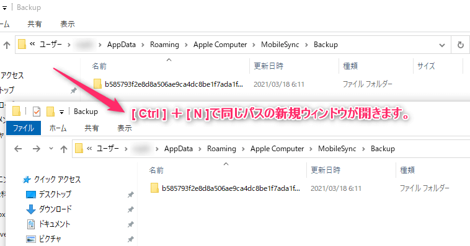Click Backup breadcrumb in back window
This screenshot has width=470, height=246.
[326, 45]
